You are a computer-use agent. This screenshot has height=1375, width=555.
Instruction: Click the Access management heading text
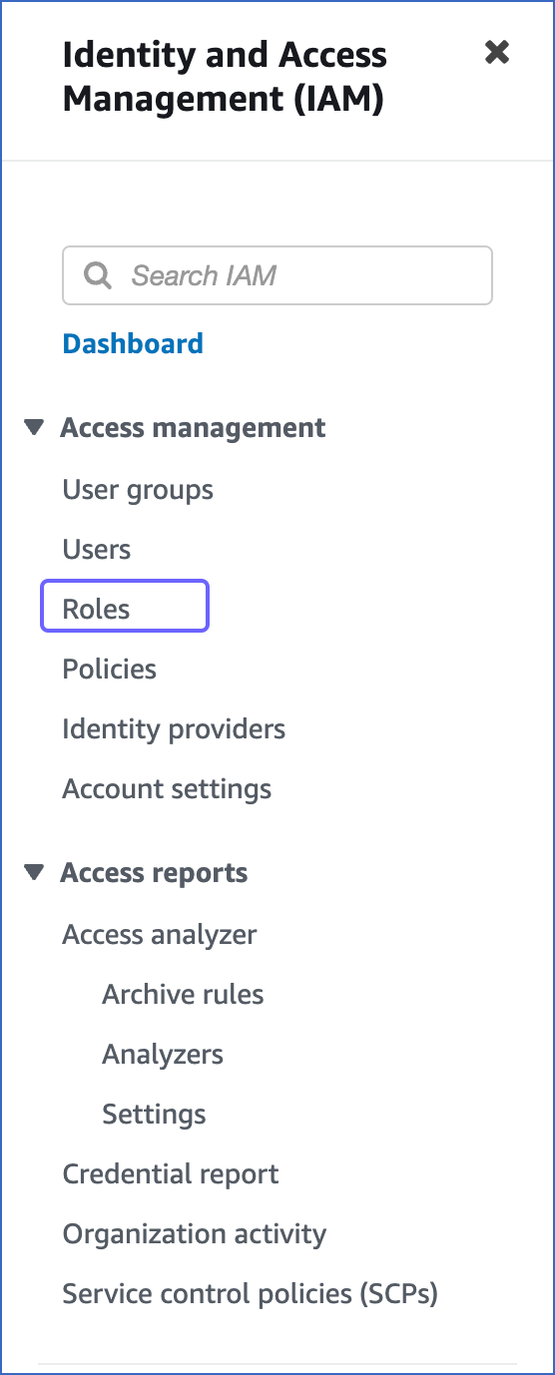click(x=194, y=428)
